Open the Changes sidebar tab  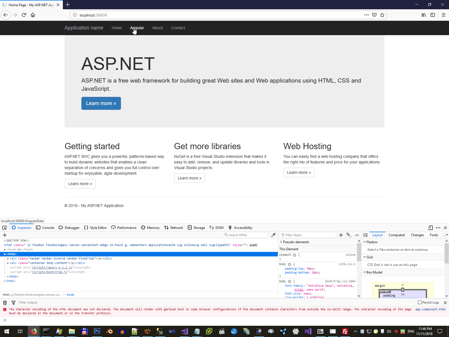(417, 235)
